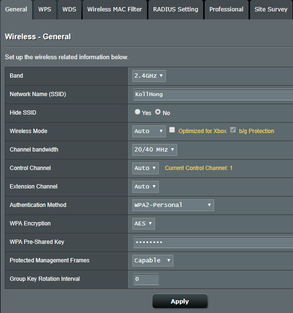Open RADIUS Setting tab

click(175, 9)
